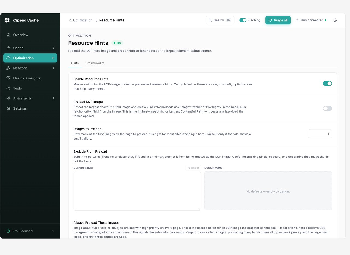Click the 'Always Preload These Images' heading

97,223
